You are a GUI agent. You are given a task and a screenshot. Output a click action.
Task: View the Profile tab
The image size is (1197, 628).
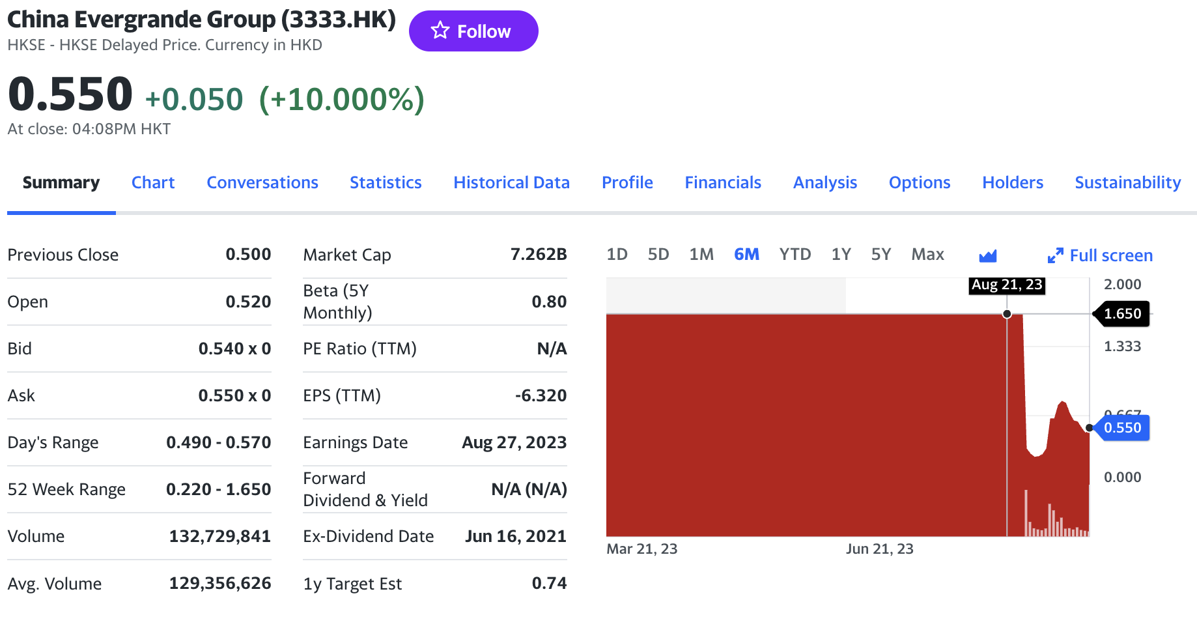[627, 182]
